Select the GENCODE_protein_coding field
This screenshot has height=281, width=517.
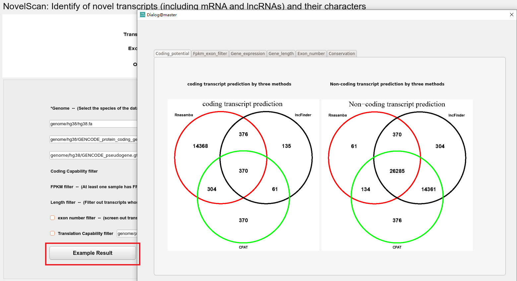93,139
